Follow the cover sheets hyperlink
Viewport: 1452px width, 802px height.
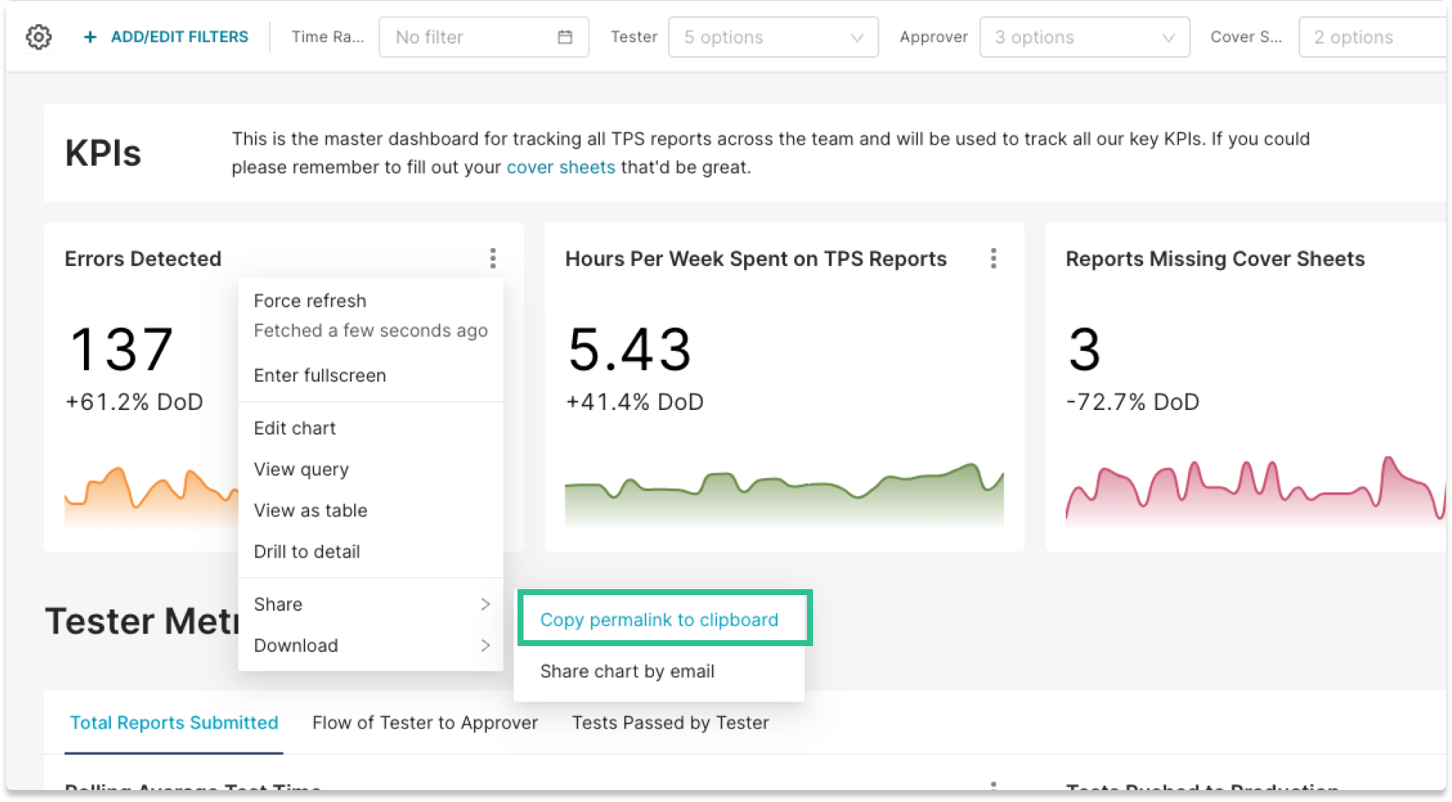[x=560, y=167]
